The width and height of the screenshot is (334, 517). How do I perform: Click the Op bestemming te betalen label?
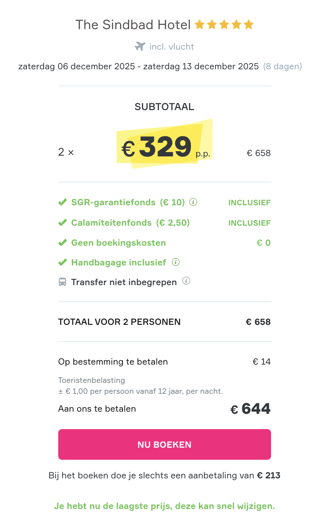(113, 362)
